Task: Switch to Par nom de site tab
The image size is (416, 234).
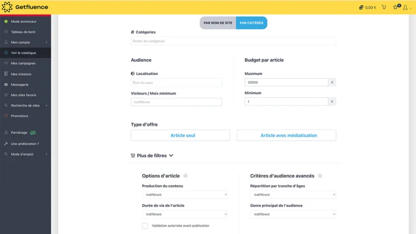Action: click(218, 23)
